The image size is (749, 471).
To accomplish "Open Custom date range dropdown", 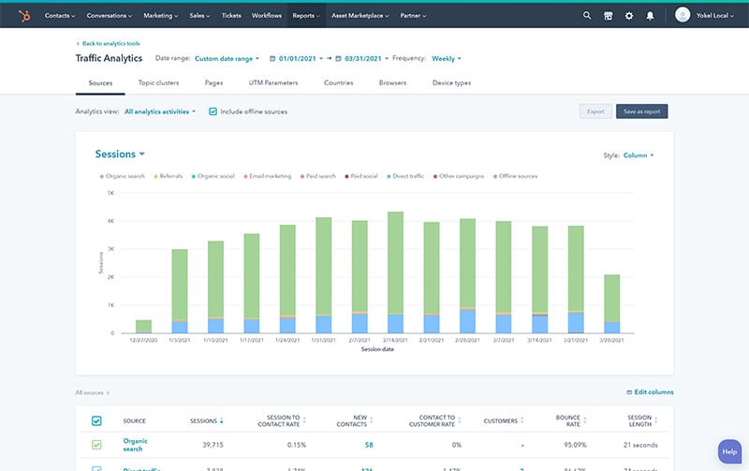I will pyautogui.click(x=227, y=59).
